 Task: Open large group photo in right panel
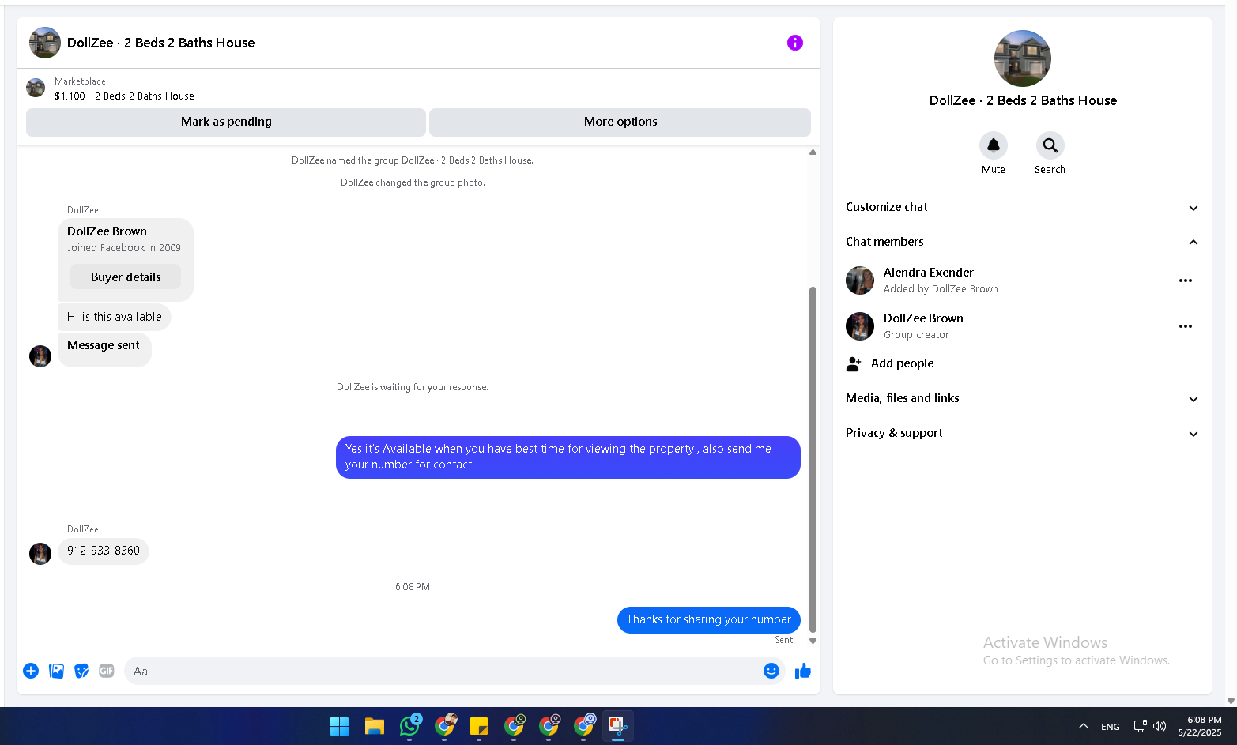pyautogui.click(x=1023, y=58)
